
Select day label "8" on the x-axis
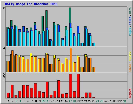[x=36, y=101]
